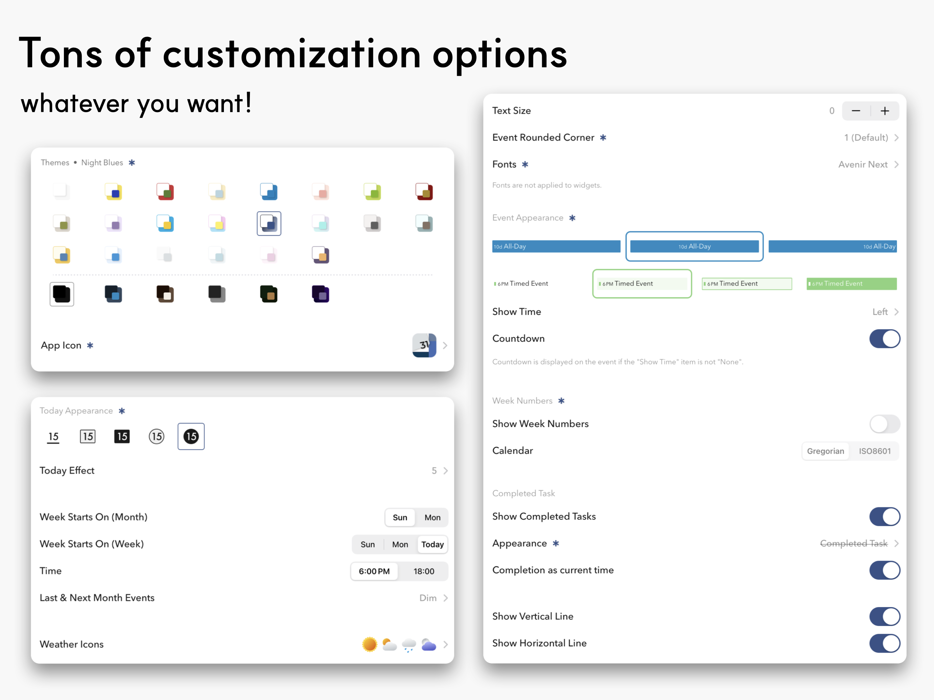Choose green outlined Timed Event style
934x700 pixels.
747,284
